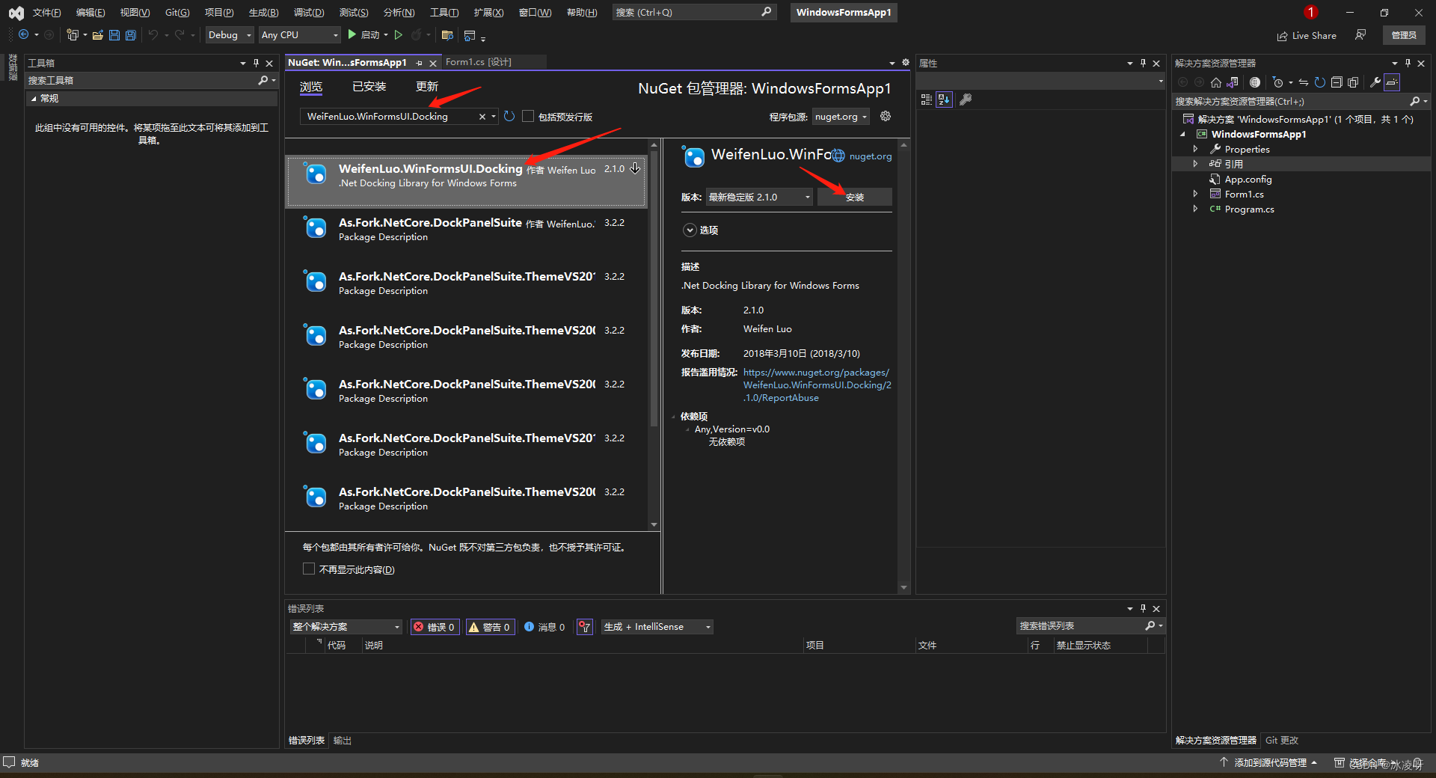Click the Home icon in Solution Explorer
Image resolution: width=1436 pixels, height=778 pixels.
point(1216,82)
